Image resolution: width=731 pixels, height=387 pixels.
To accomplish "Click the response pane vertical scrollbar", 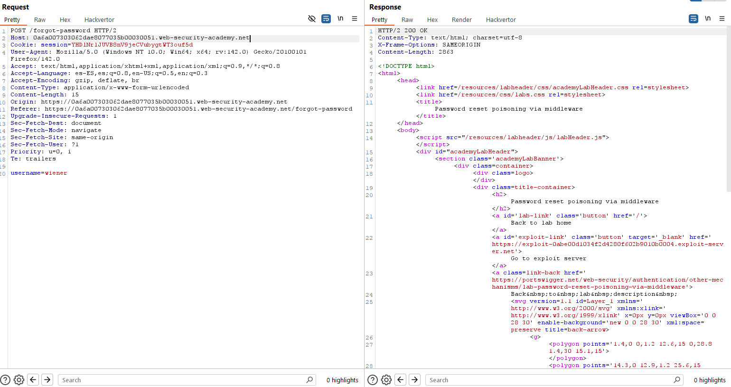I will [729, 109].
